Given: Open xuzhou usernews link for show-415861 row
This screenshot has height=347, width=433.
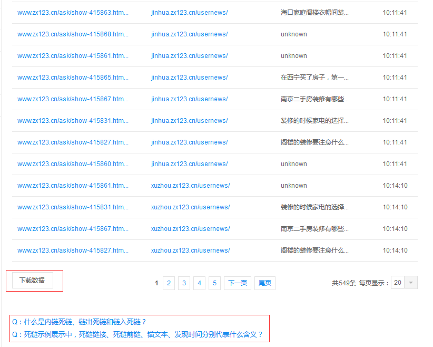Looking at the screenshot, I should 190,186.
